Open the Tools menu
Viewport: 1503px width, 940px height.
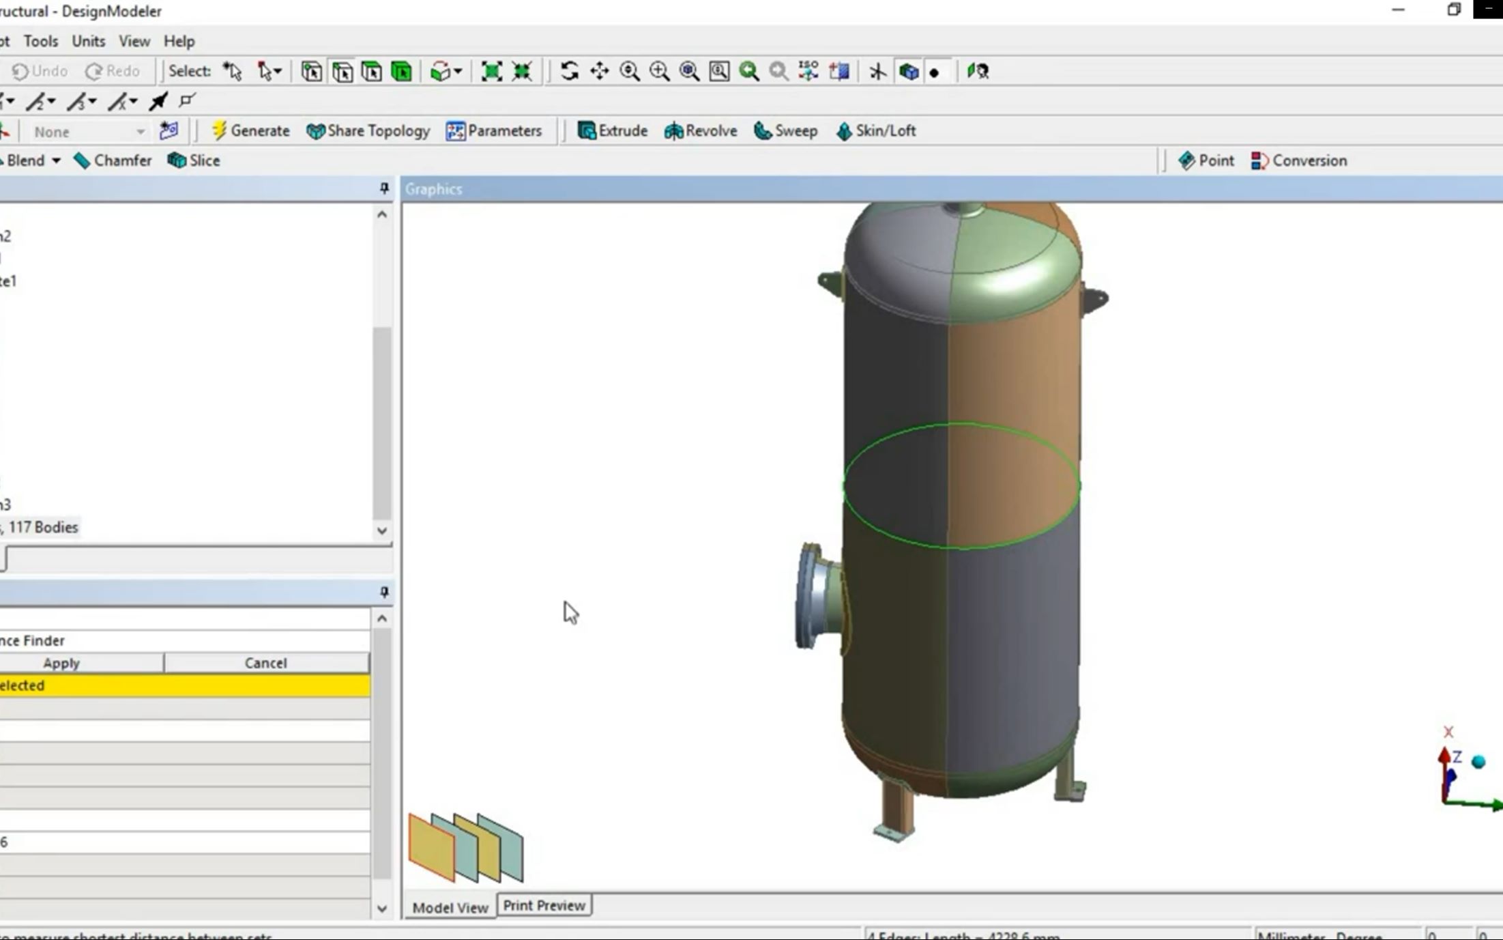40,41
